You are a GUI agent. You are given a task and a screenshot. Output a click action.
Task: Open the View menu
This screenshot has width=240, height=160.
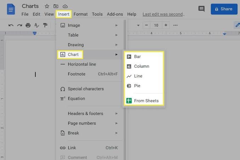point(49,14)
